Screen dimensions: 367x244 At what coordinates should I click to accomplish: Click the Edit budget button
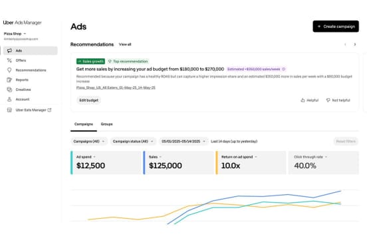click(x=88, y=100)
